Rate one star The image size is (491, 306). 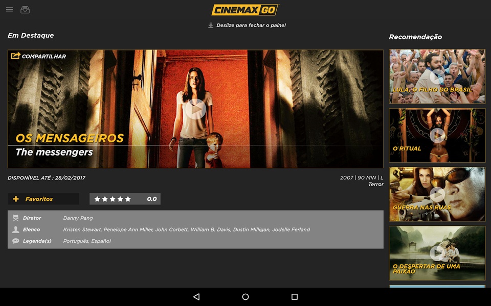point(97,199)
